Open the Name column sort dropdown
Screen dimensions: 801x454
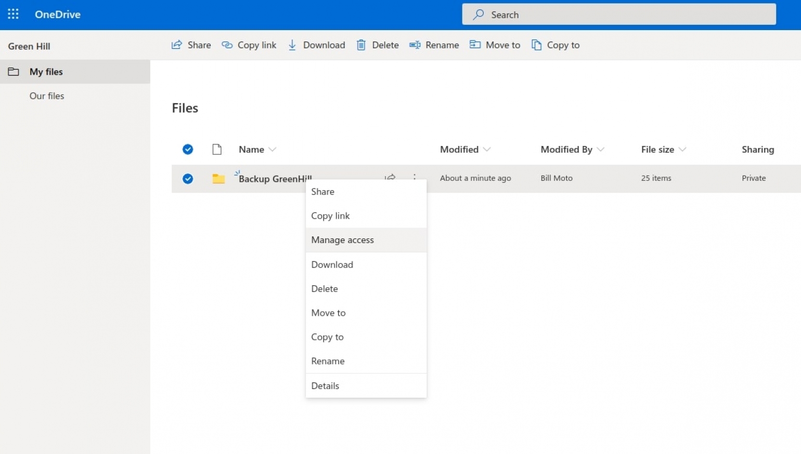273,149
